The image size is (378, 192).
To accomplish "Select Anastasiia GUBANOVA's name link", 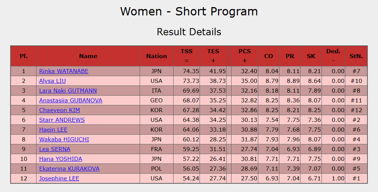I will (71, 100).
